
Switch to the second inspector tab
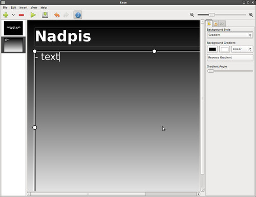pos(216,24)
